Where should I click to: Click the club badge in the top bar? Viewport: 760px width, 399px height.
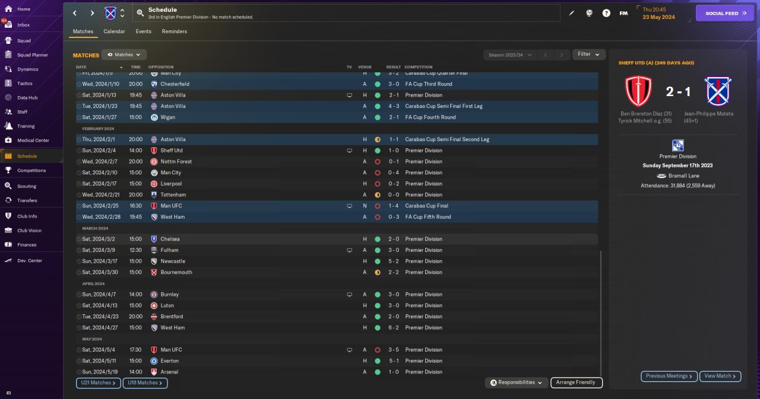click(x=110, y=13)
